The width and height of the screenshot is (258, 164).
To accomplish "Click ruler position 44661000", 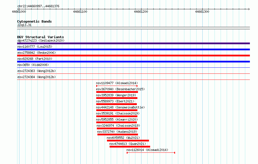I will 19,12.
